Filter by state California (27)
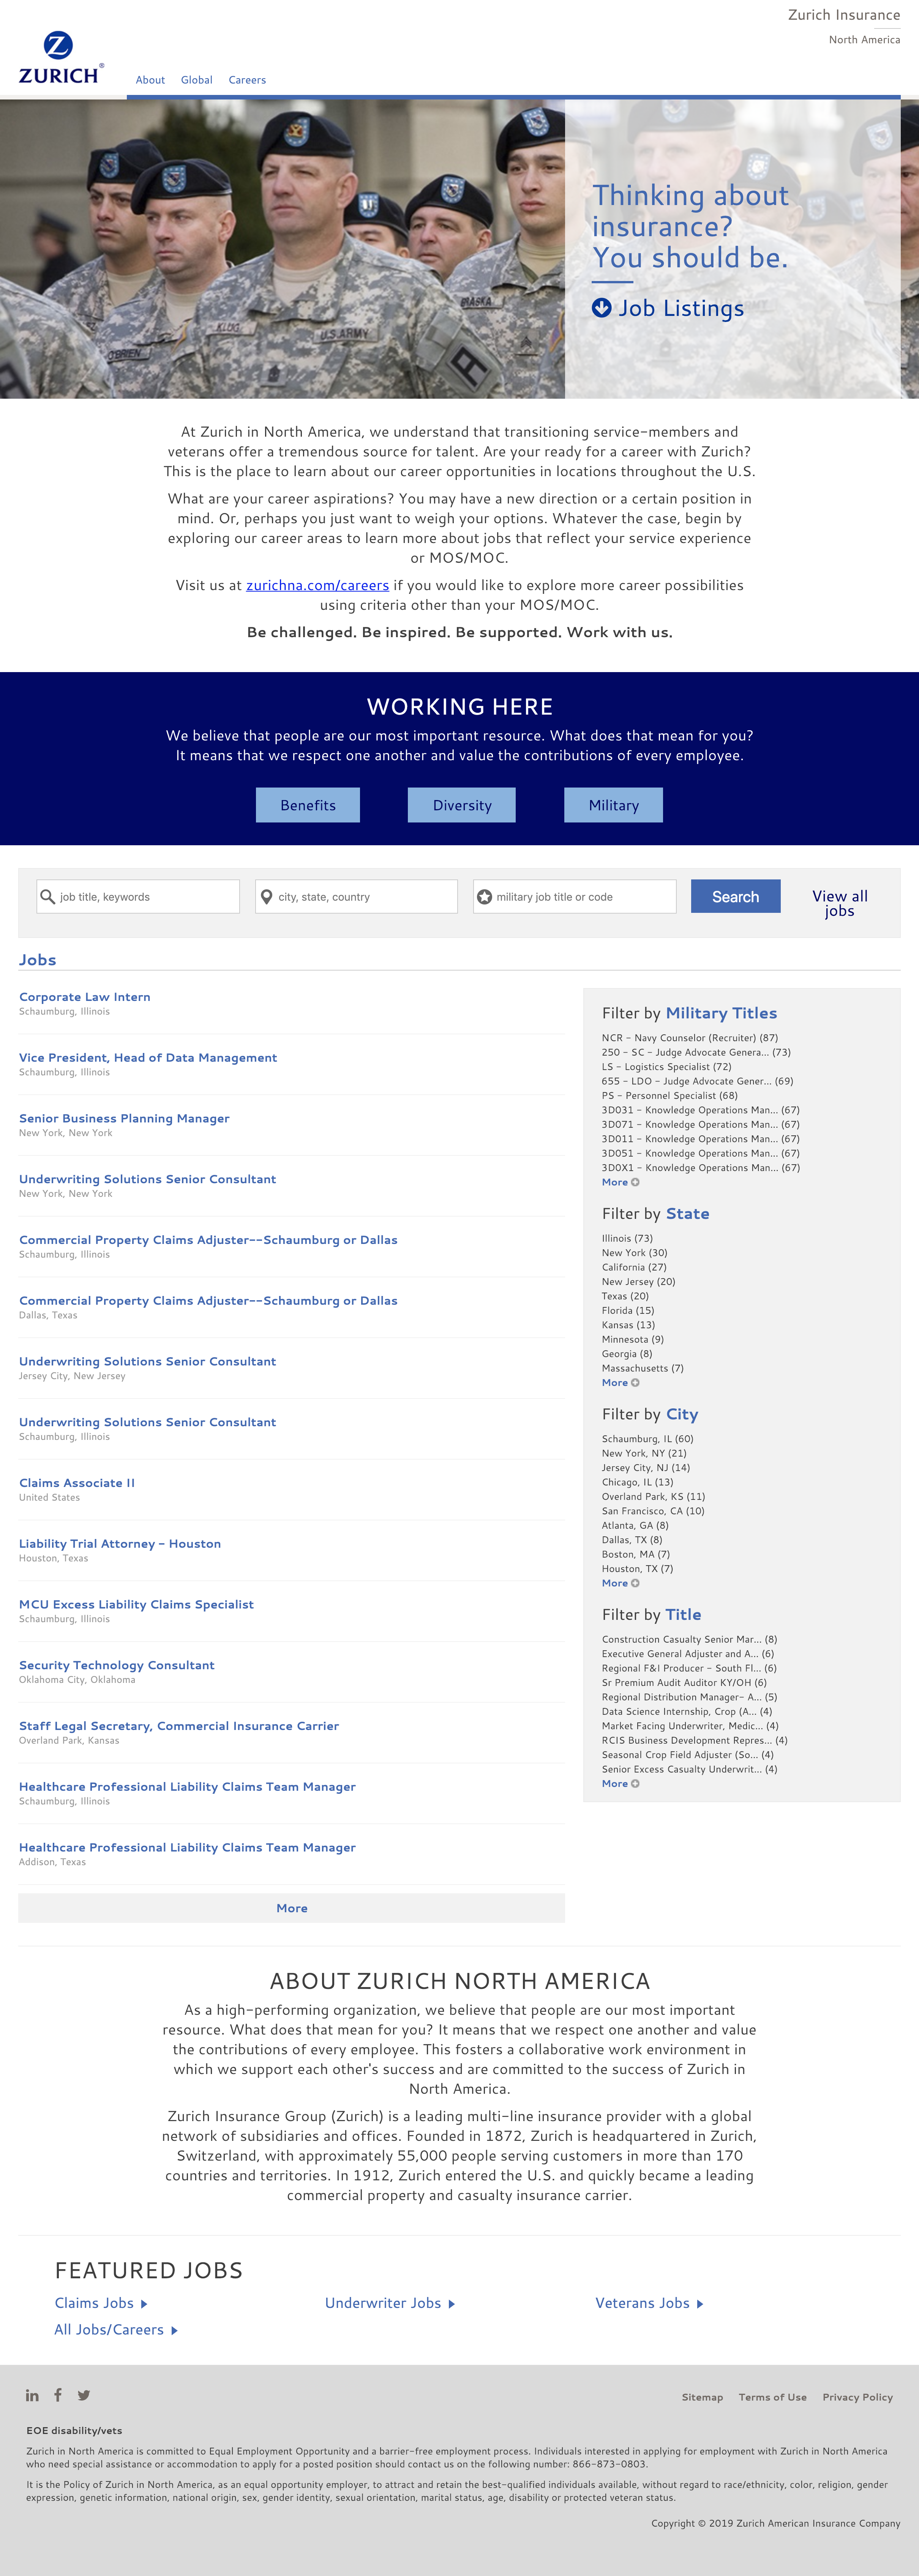The height and width of the screenshot is (2576, 919). [x=634, y=1267]
